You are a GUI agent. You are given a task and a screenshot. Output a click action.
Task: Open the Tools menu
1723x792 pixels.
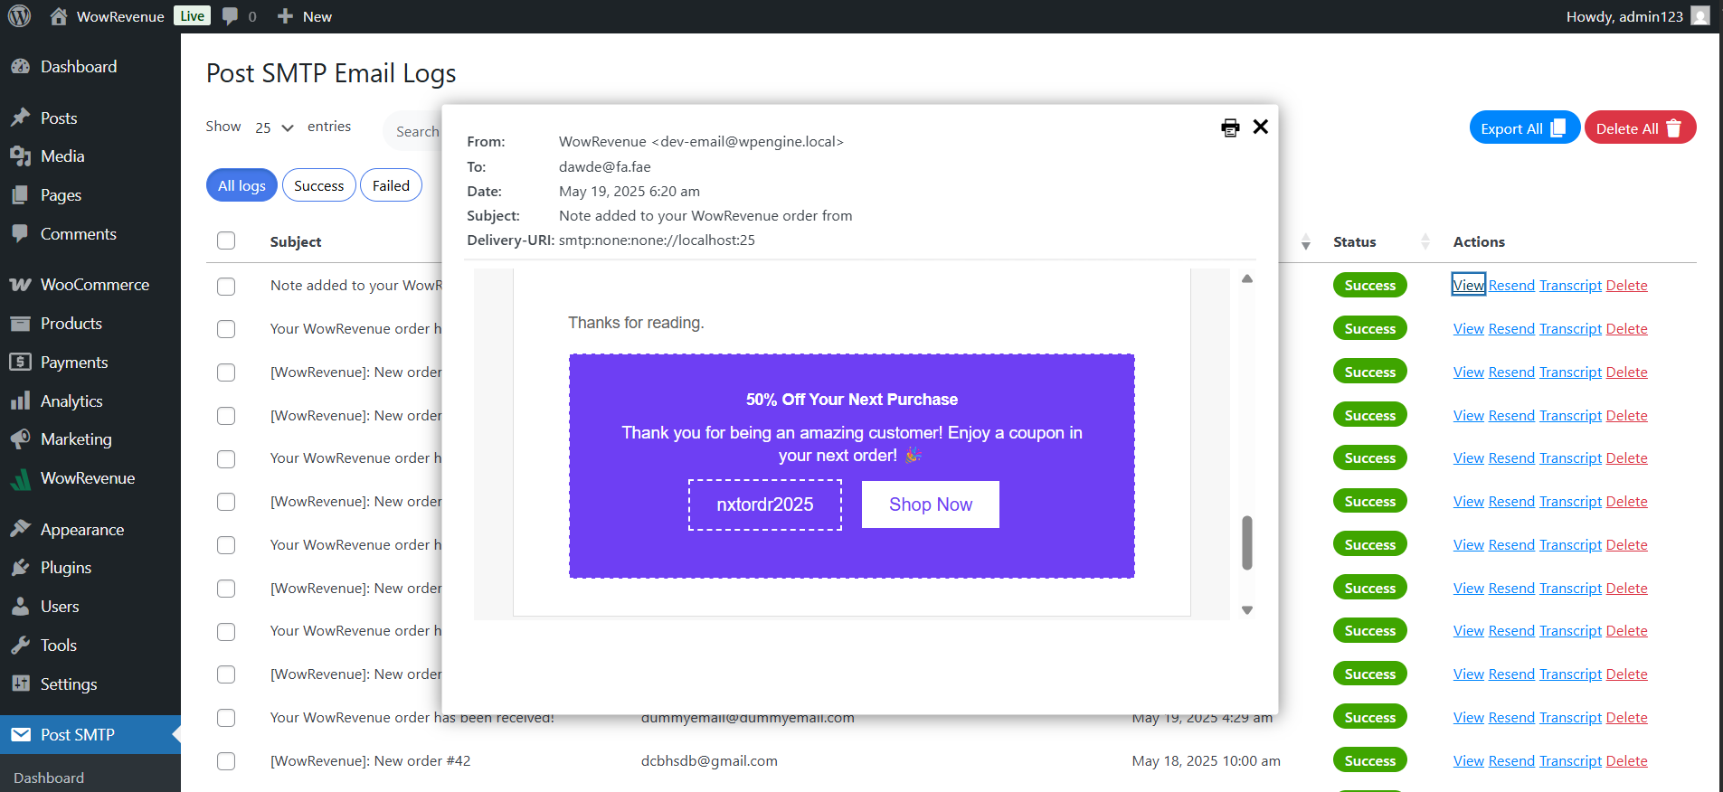click(90, 646)
